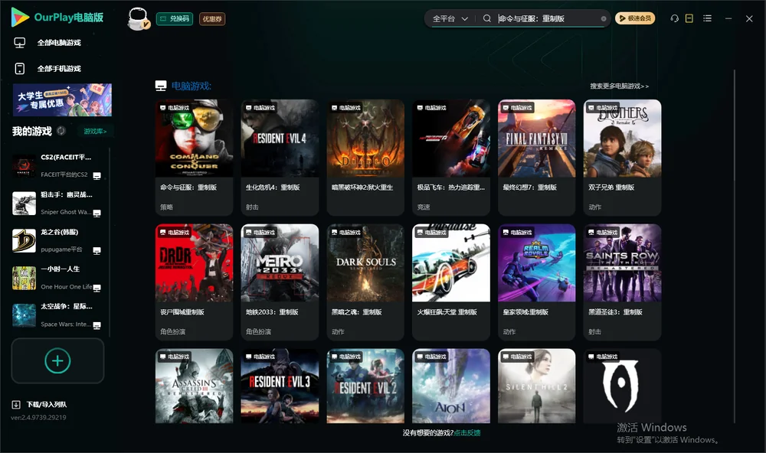The width and height of the screenshot is (766, 453).
Task: Click the 龙之谷(韩服) game icon
Action: pos(24,240)
